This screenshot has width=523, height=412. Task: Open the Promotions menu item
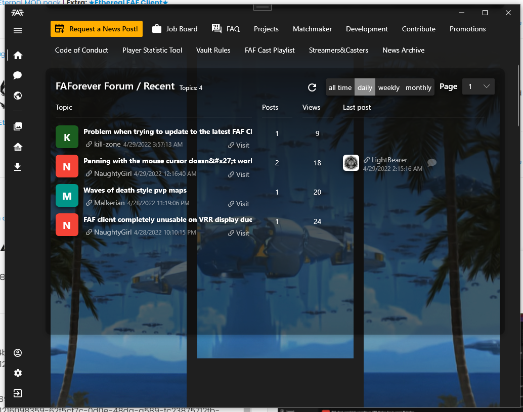coord(467,29)
